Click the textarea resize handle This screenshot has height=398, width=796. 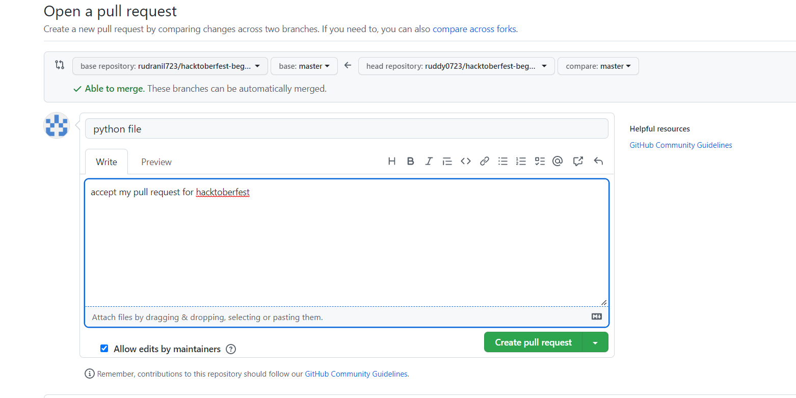[x=604, y=302]
